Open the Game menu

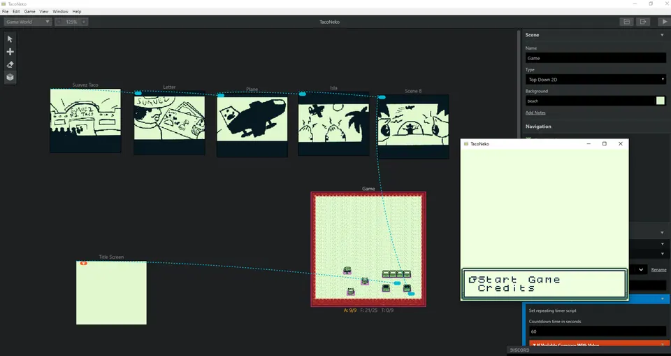point(29,12)
